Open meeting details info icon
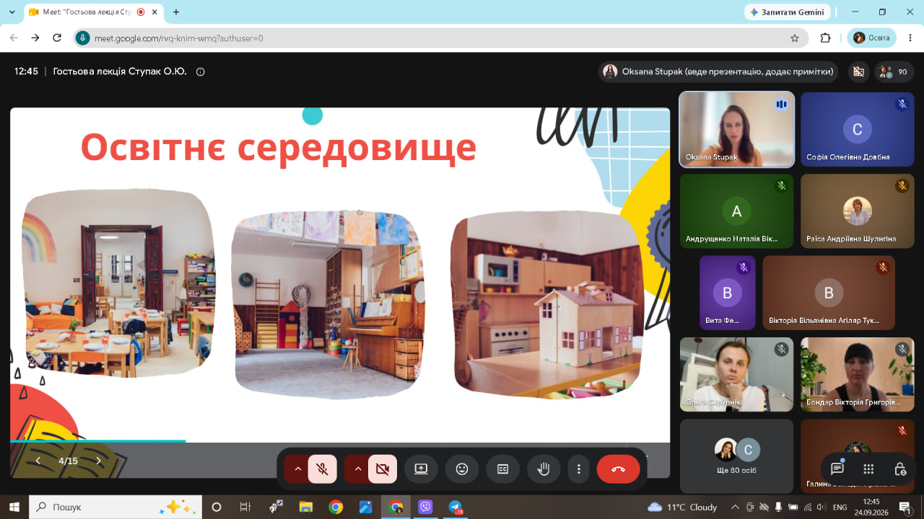 (201, 71)
